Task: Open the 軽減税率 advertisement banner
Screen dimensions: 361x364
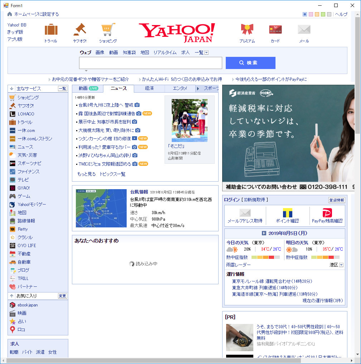Action: (x=288, y=138)
